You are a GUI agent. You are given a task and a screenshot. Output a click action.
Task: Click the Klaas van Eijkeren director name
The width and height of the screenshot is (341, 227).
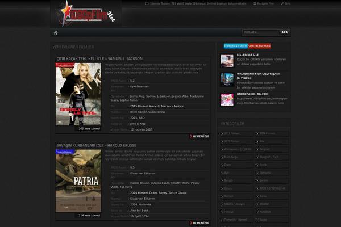click(x=143, y=173)
